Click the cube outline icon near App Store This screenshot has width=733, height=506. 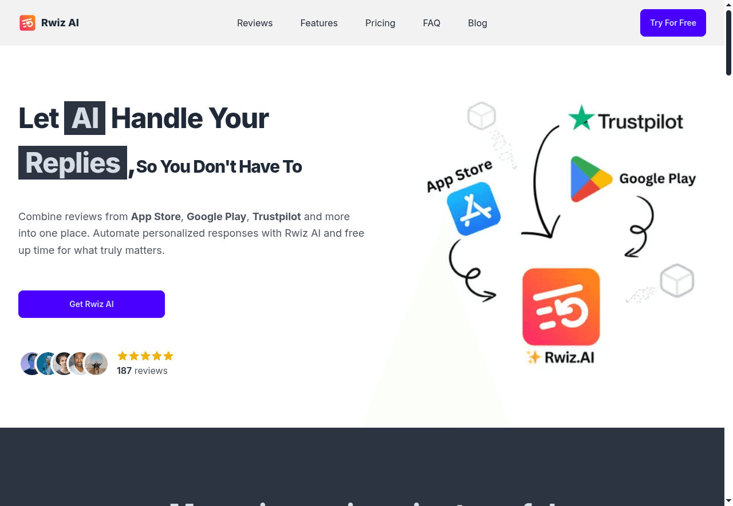(481, 116)
